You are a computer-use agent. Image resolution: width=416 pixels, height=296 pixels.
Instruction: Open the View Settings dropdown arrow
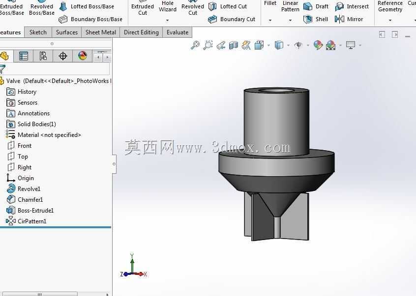pyautogui.click(x=360, y=45)
